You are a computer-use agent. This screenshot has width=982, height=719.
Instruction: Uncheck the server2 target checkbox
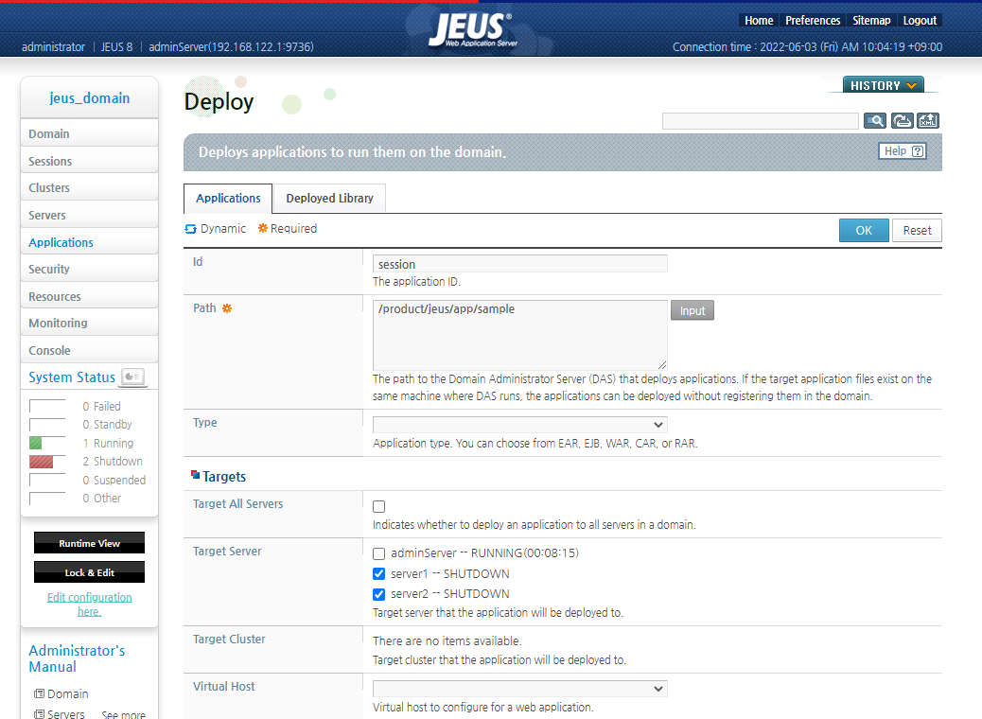pyautogui.click(x=379, y=594)
